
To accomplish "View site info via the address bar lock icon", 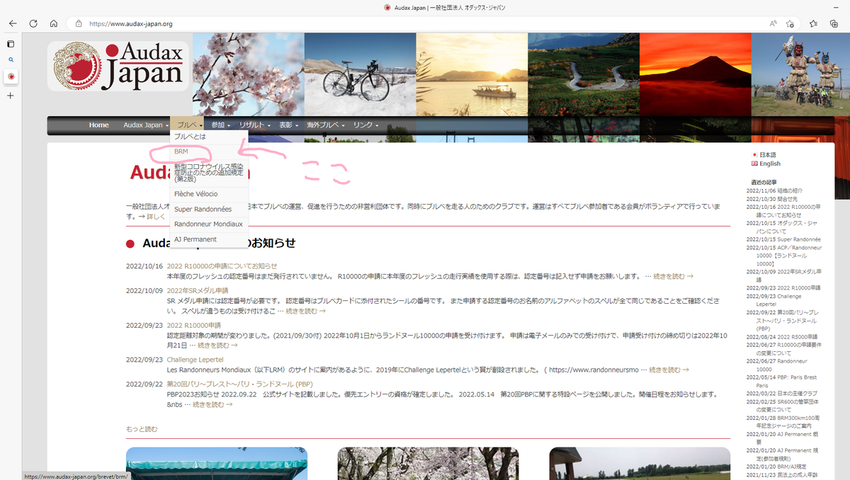I will pos(79,23).
